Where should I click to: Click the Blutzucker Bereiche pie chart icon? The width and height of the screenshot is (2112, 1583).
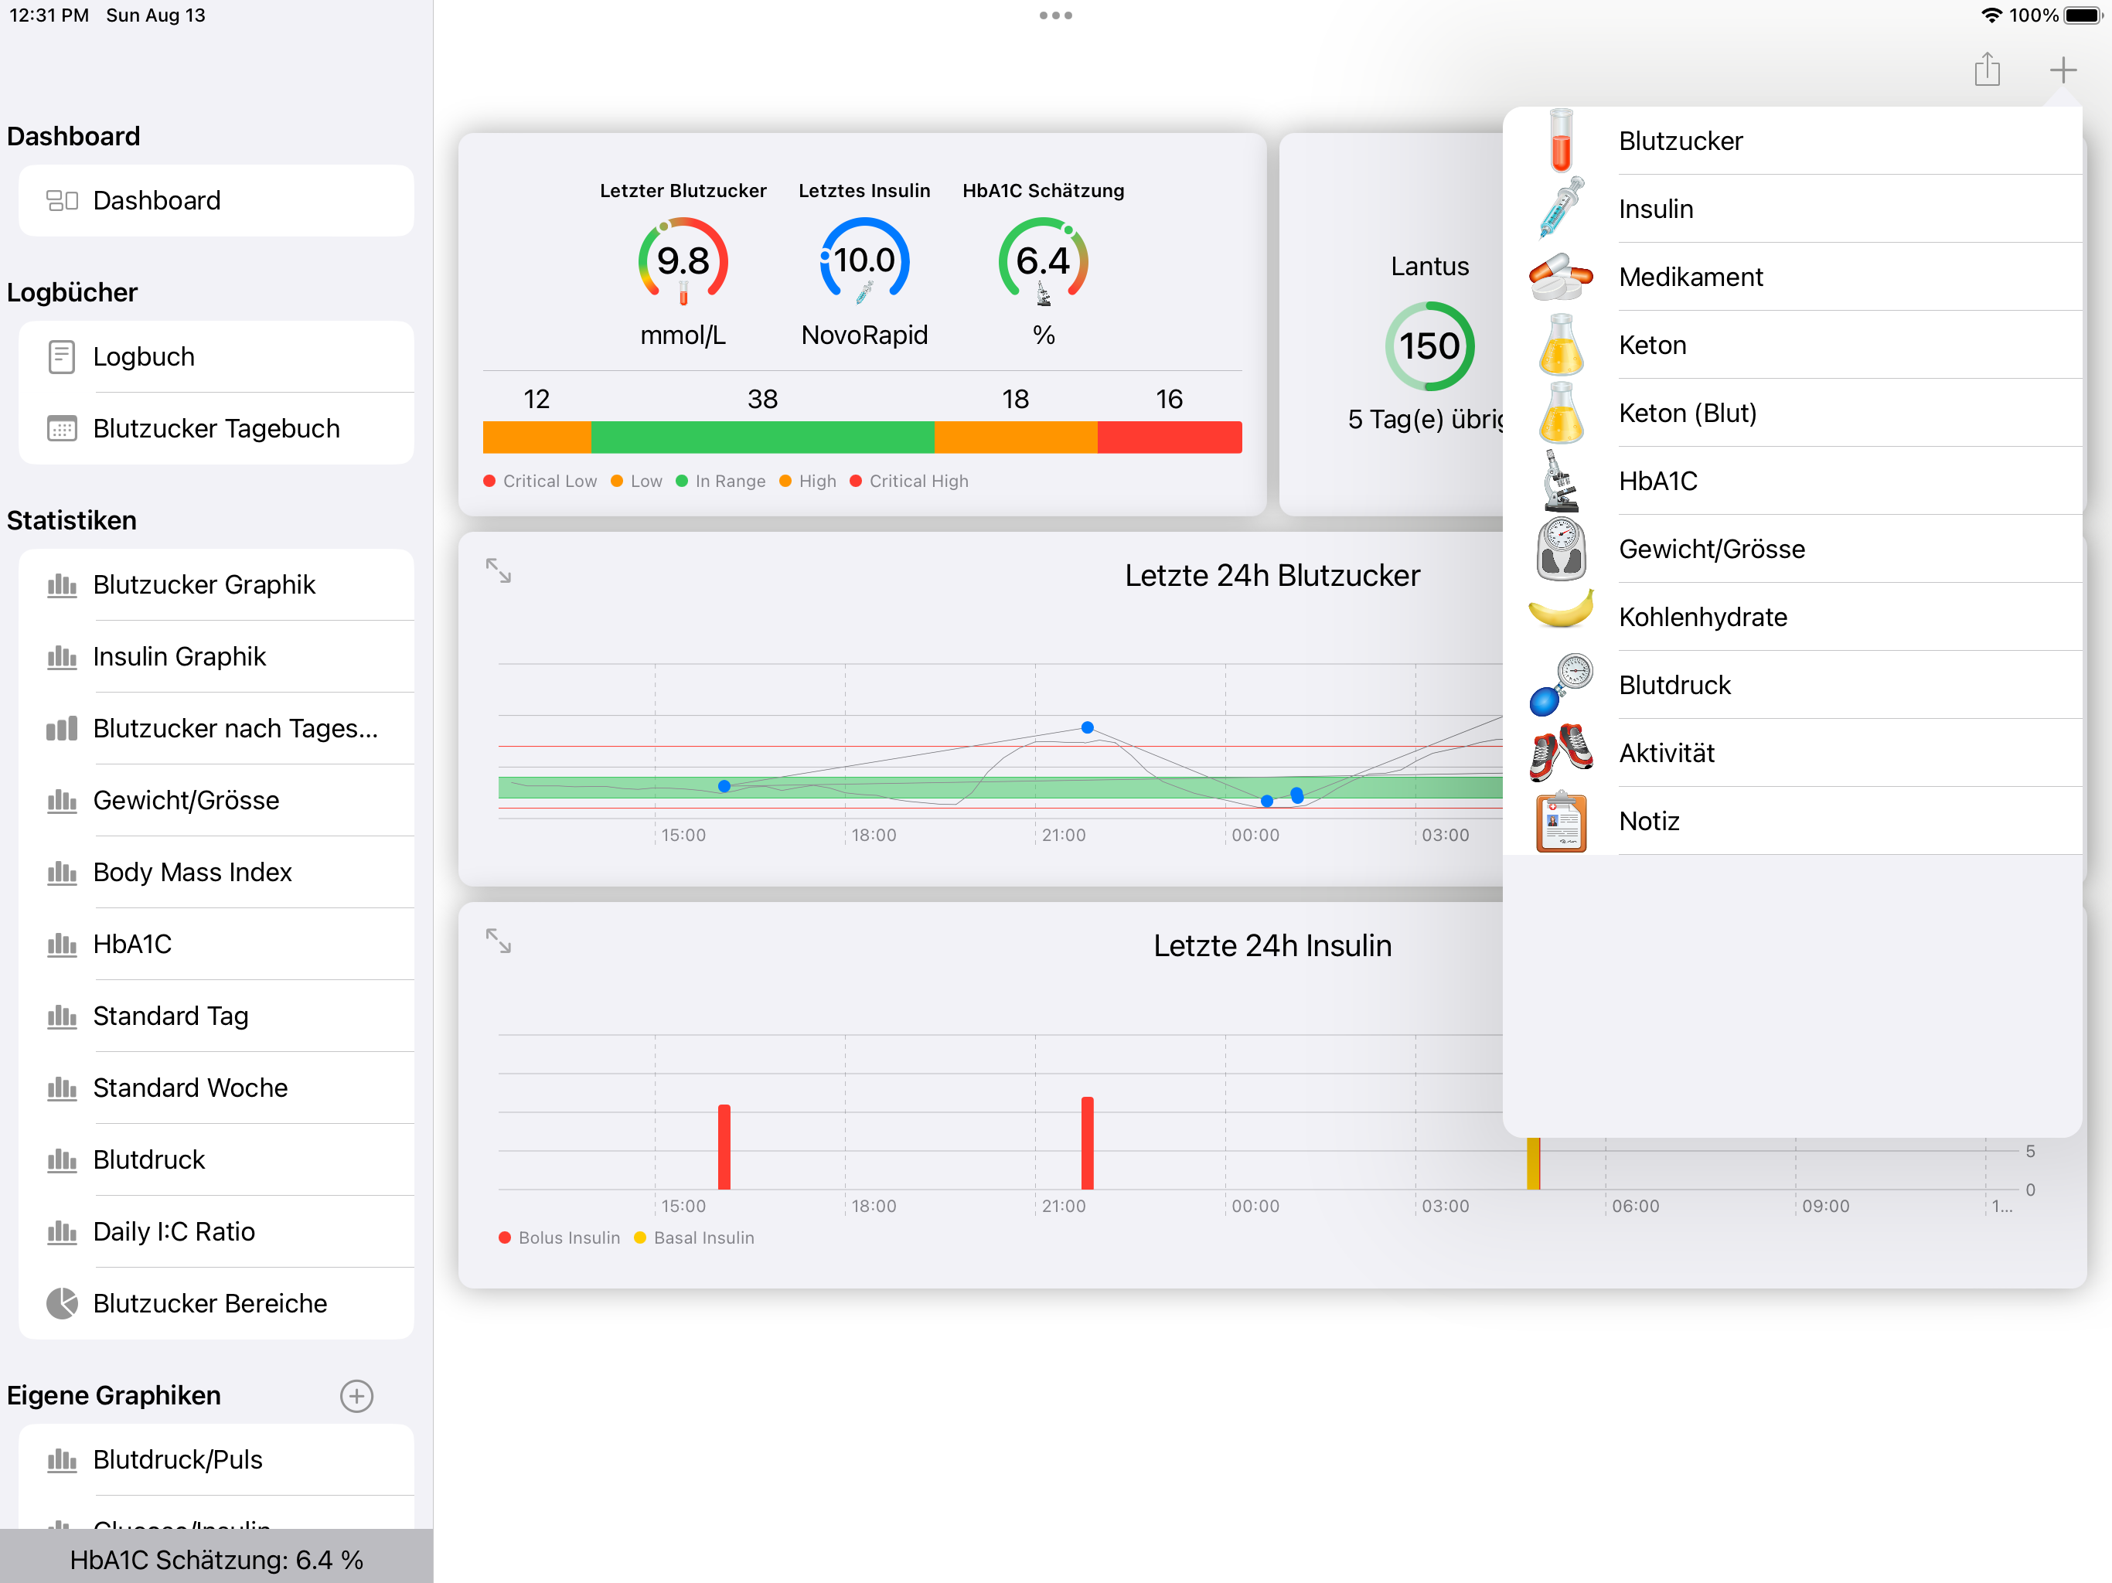[x=62, y=1303]
